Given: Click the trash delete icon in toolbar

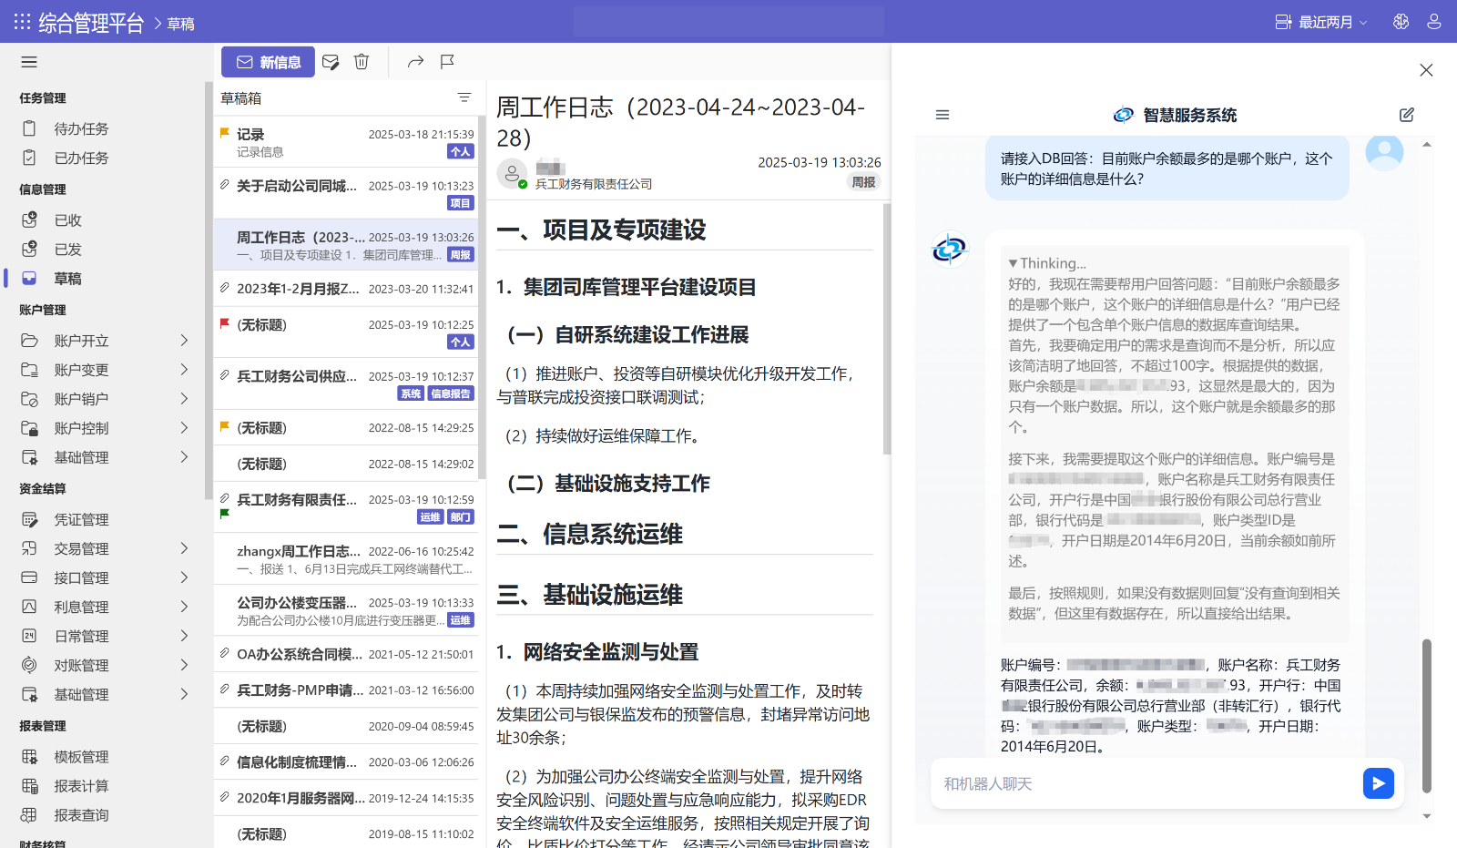Looking at the screenshot, I should click(362, 62).
